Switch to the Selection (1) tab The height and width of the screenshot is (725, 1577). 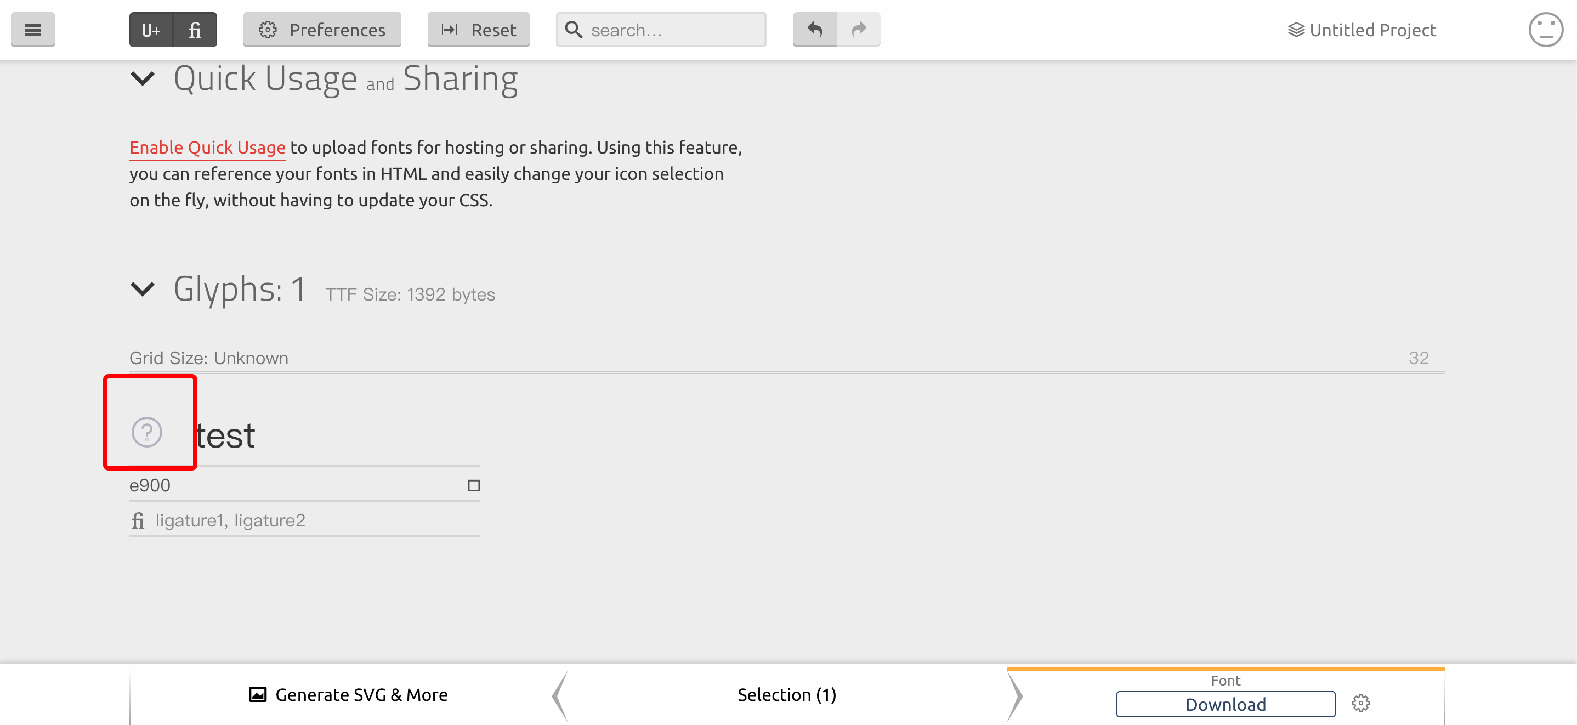(786, 695)
